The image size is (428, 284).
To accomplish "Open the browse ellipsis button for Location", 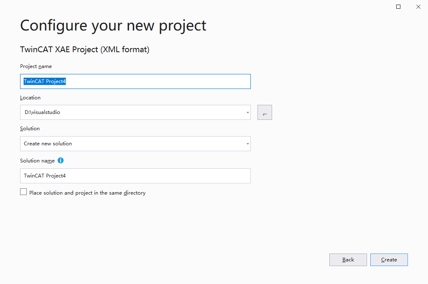I will [x=265, y=112].
